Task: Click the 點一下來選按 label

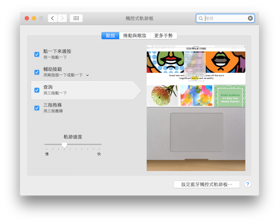Action: [x=57, y=52]
